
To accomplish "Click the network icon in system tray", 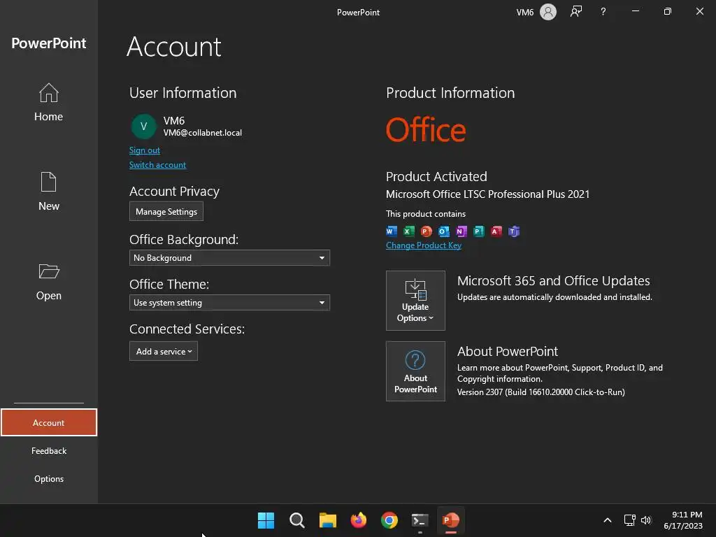I will (630, 520).
